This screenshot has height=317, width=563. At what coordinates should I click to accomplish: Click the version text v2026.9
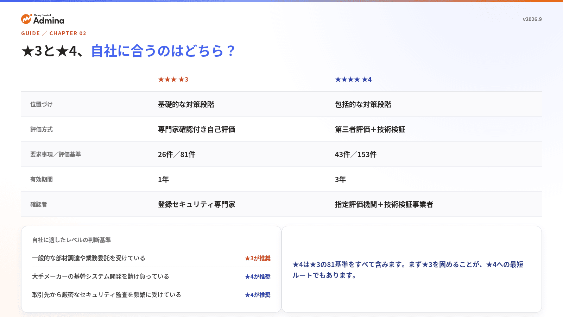pyautogui.click(x=532, y=19)
